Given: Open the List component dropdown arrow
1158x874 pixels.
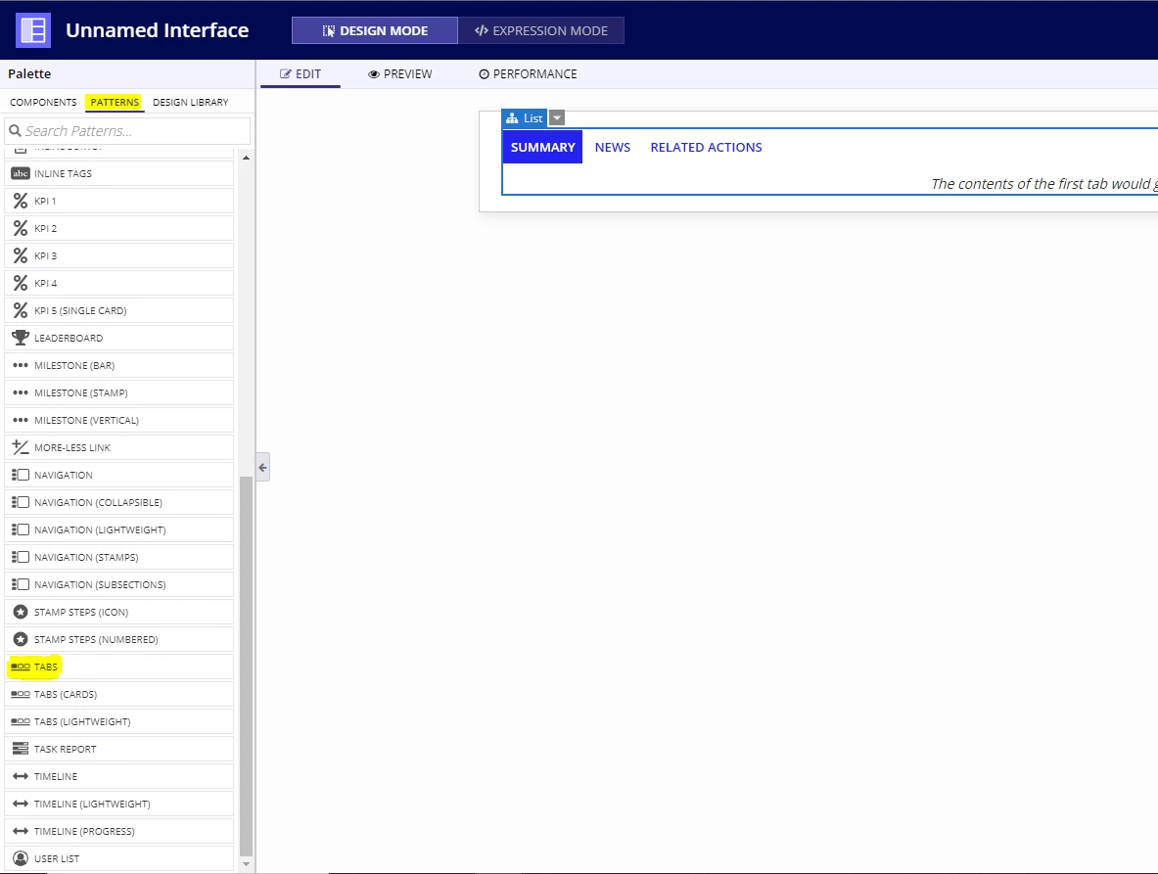Looking at the screenshot, I should coord(558,118).
